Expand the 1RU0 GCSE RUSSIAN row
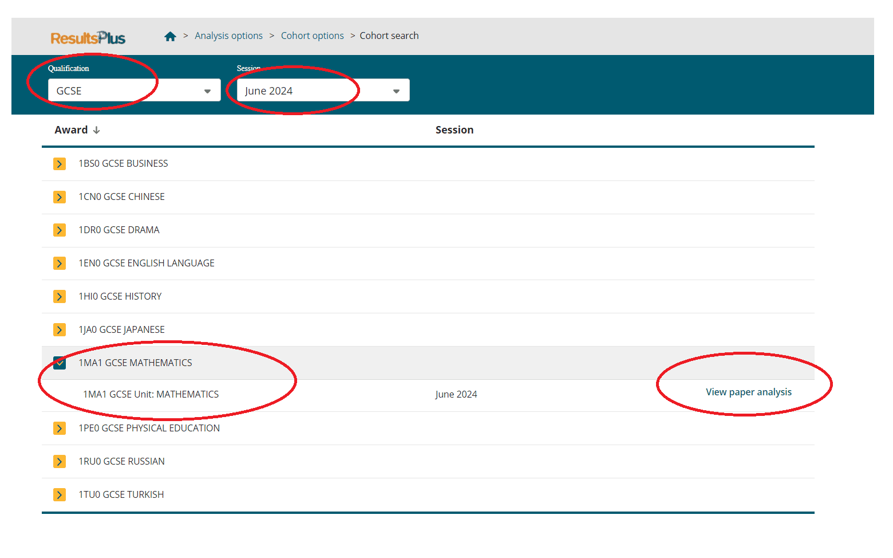 tap(60, 462)
